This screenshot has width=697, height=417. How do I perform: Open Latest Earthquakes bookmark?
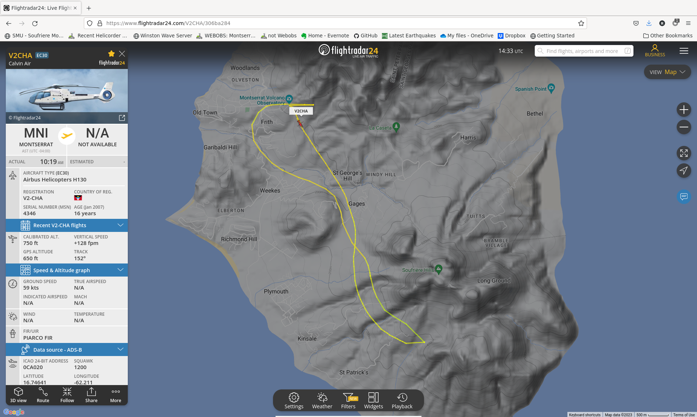point(409,36)
